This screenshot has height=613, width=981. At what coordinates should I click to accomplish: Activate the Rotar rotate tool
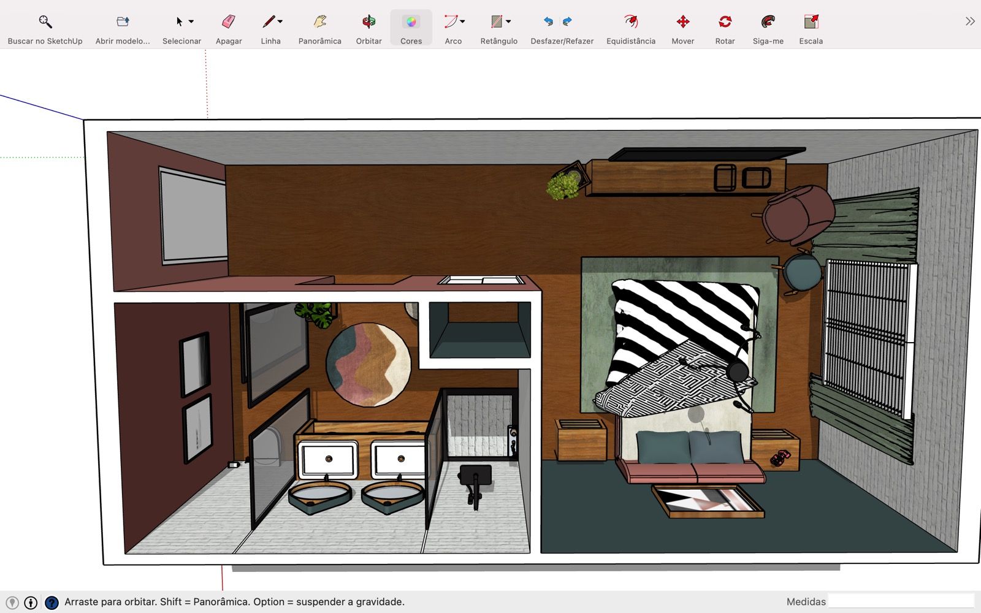click(x=725, y=22)
